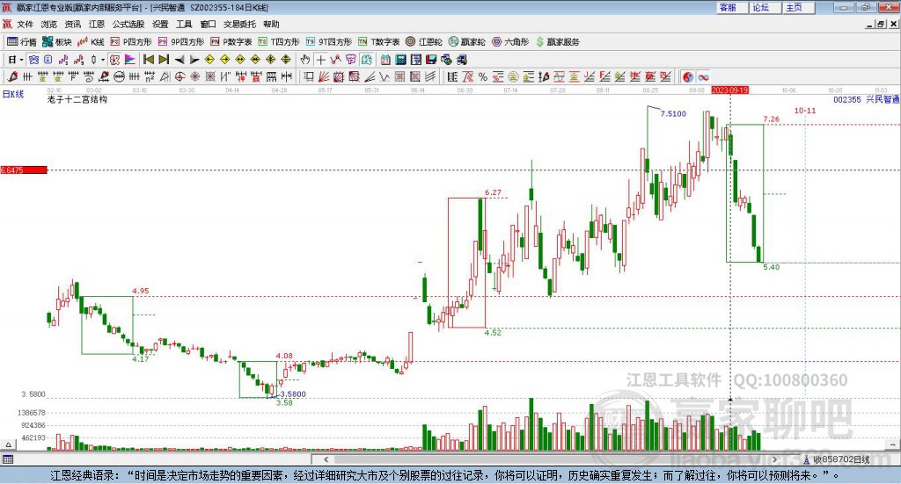Click the 行情 toolbar button
Viewport: 901px width, 484px height.
(22, 42)
